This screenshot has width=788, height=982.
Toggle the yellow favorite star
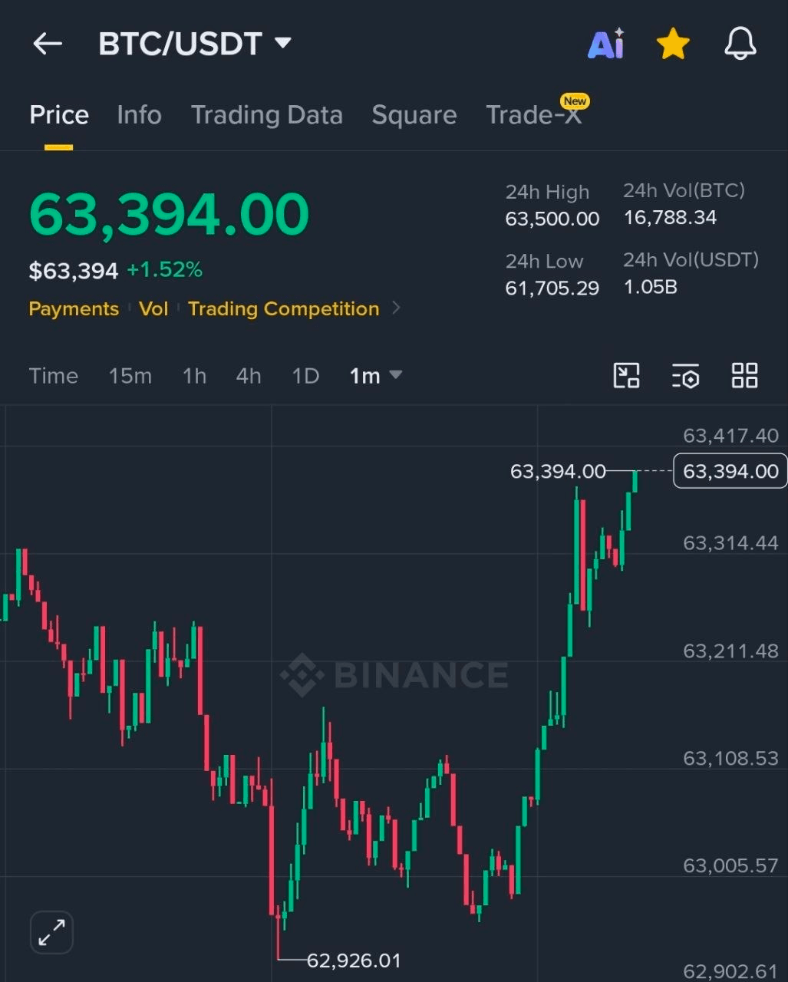(x=673, y=44)
